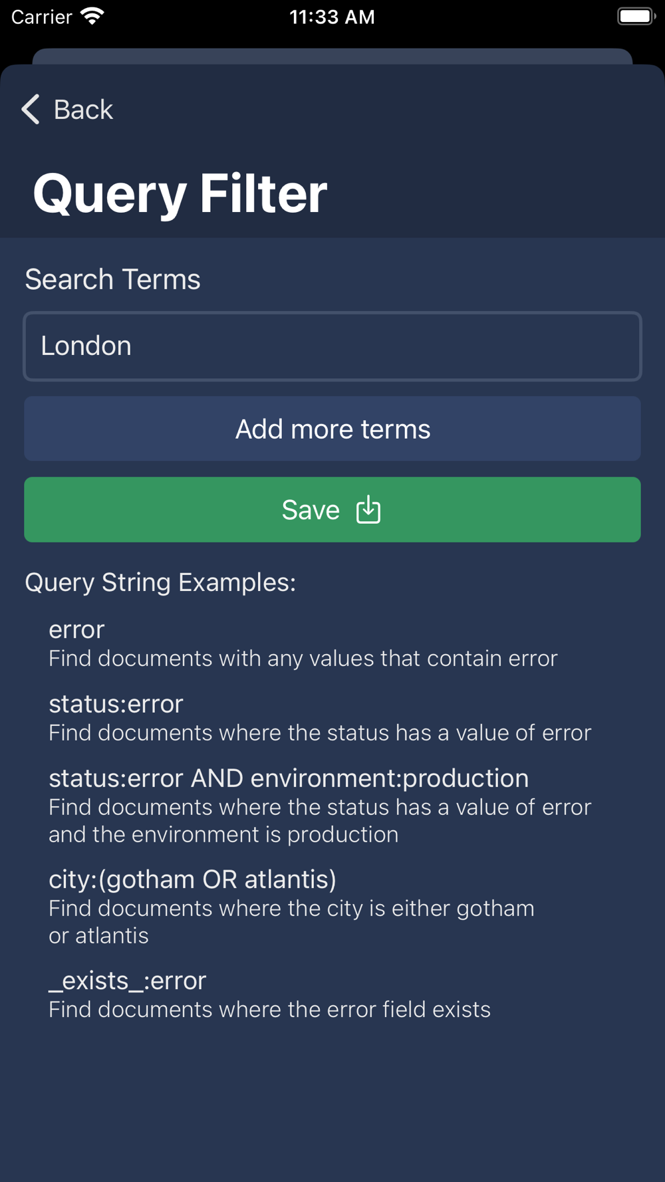Select the 'error' example query
The width and height of the screenshot is (665, 1182).
[76, 630]
